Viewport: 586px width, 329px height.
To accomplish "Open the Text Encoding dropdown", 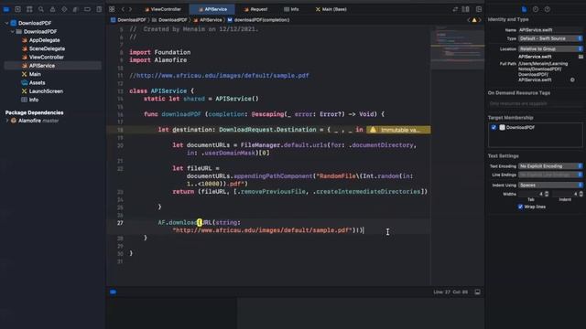I will [550, 166].
